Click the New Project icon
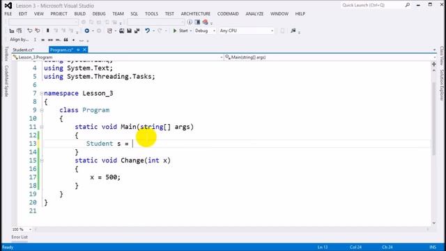Image resolution: width=446 pixels, height=251 pixels. 110,31
